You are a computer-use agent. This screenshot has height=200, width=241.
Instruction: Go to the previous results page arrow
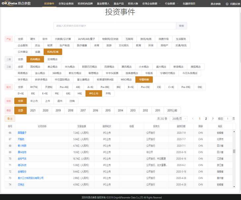[x=193, y=119]
